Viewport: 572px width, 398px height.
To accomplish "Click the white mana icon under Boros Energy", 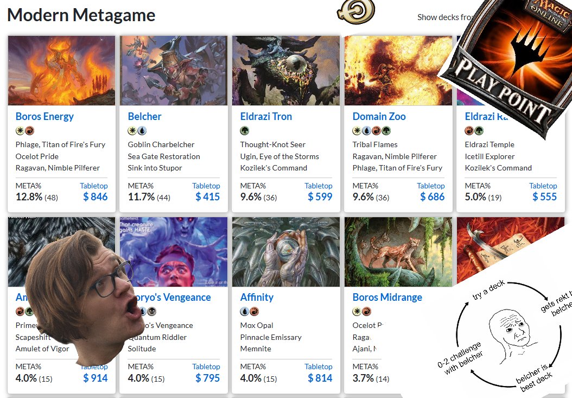I will click(x=20, y=130).
